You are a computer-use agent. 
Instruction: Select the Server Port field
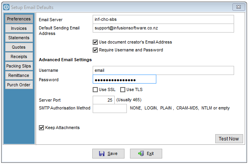(104, 100)
